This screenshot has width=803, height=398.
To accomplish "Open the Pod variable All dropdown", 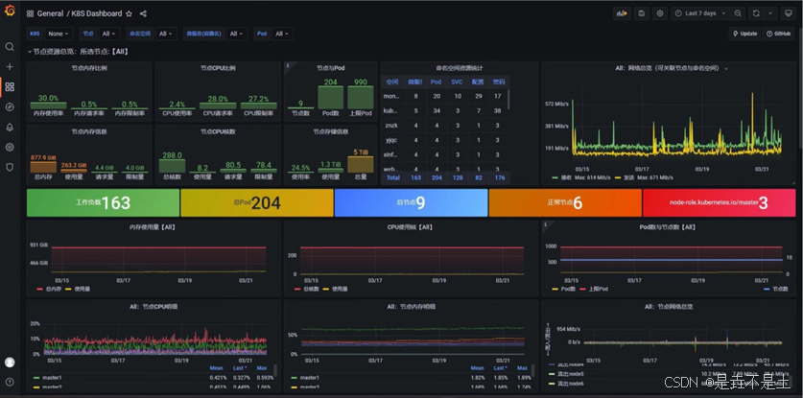I will [283, 34].
